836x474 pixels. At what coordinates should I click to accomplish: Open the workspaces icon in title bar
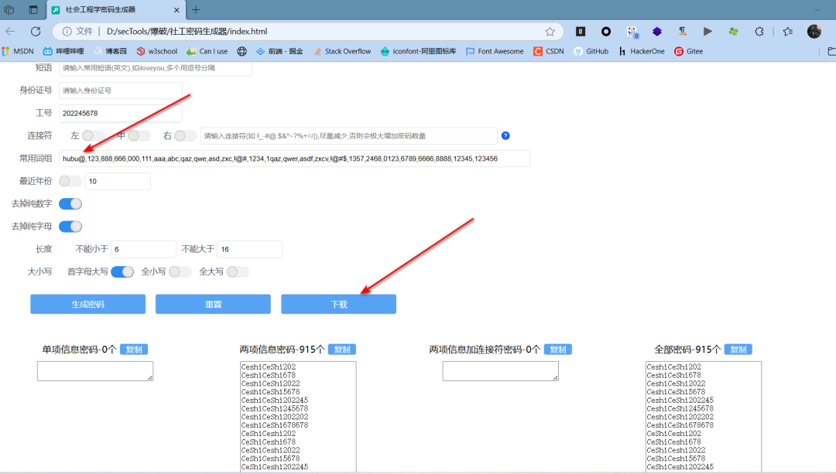(9, 9)
